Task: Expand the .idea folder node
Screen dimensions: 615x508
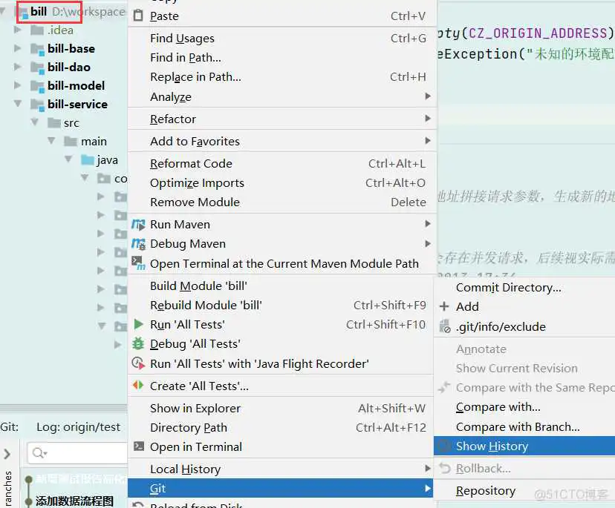Action: coord(18,30)
